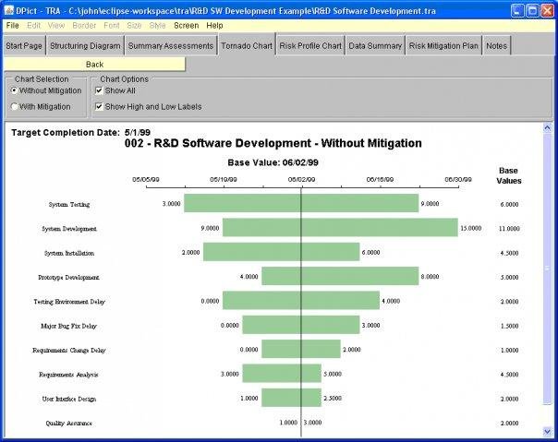Switch to the Start Page tab

point(24,46)
